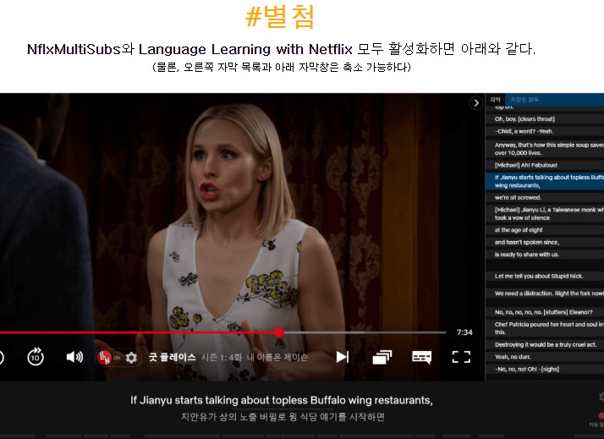Open Language Learning settings gear
This screenshot has width=604, height=439.
pyautogui.click(x=131, y=358)
